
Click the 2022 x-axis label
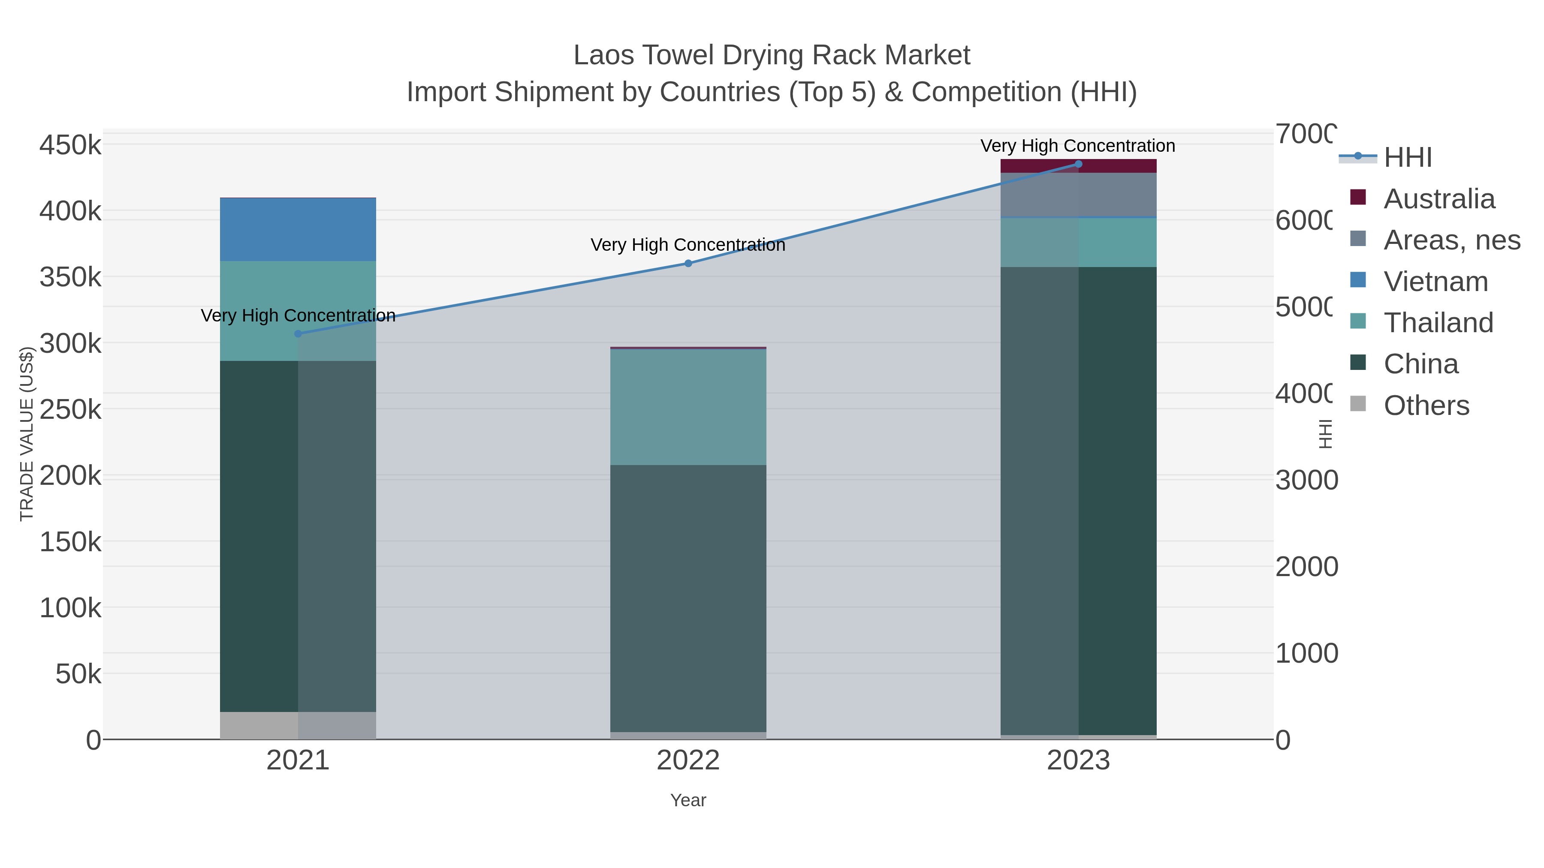[688, 761]
